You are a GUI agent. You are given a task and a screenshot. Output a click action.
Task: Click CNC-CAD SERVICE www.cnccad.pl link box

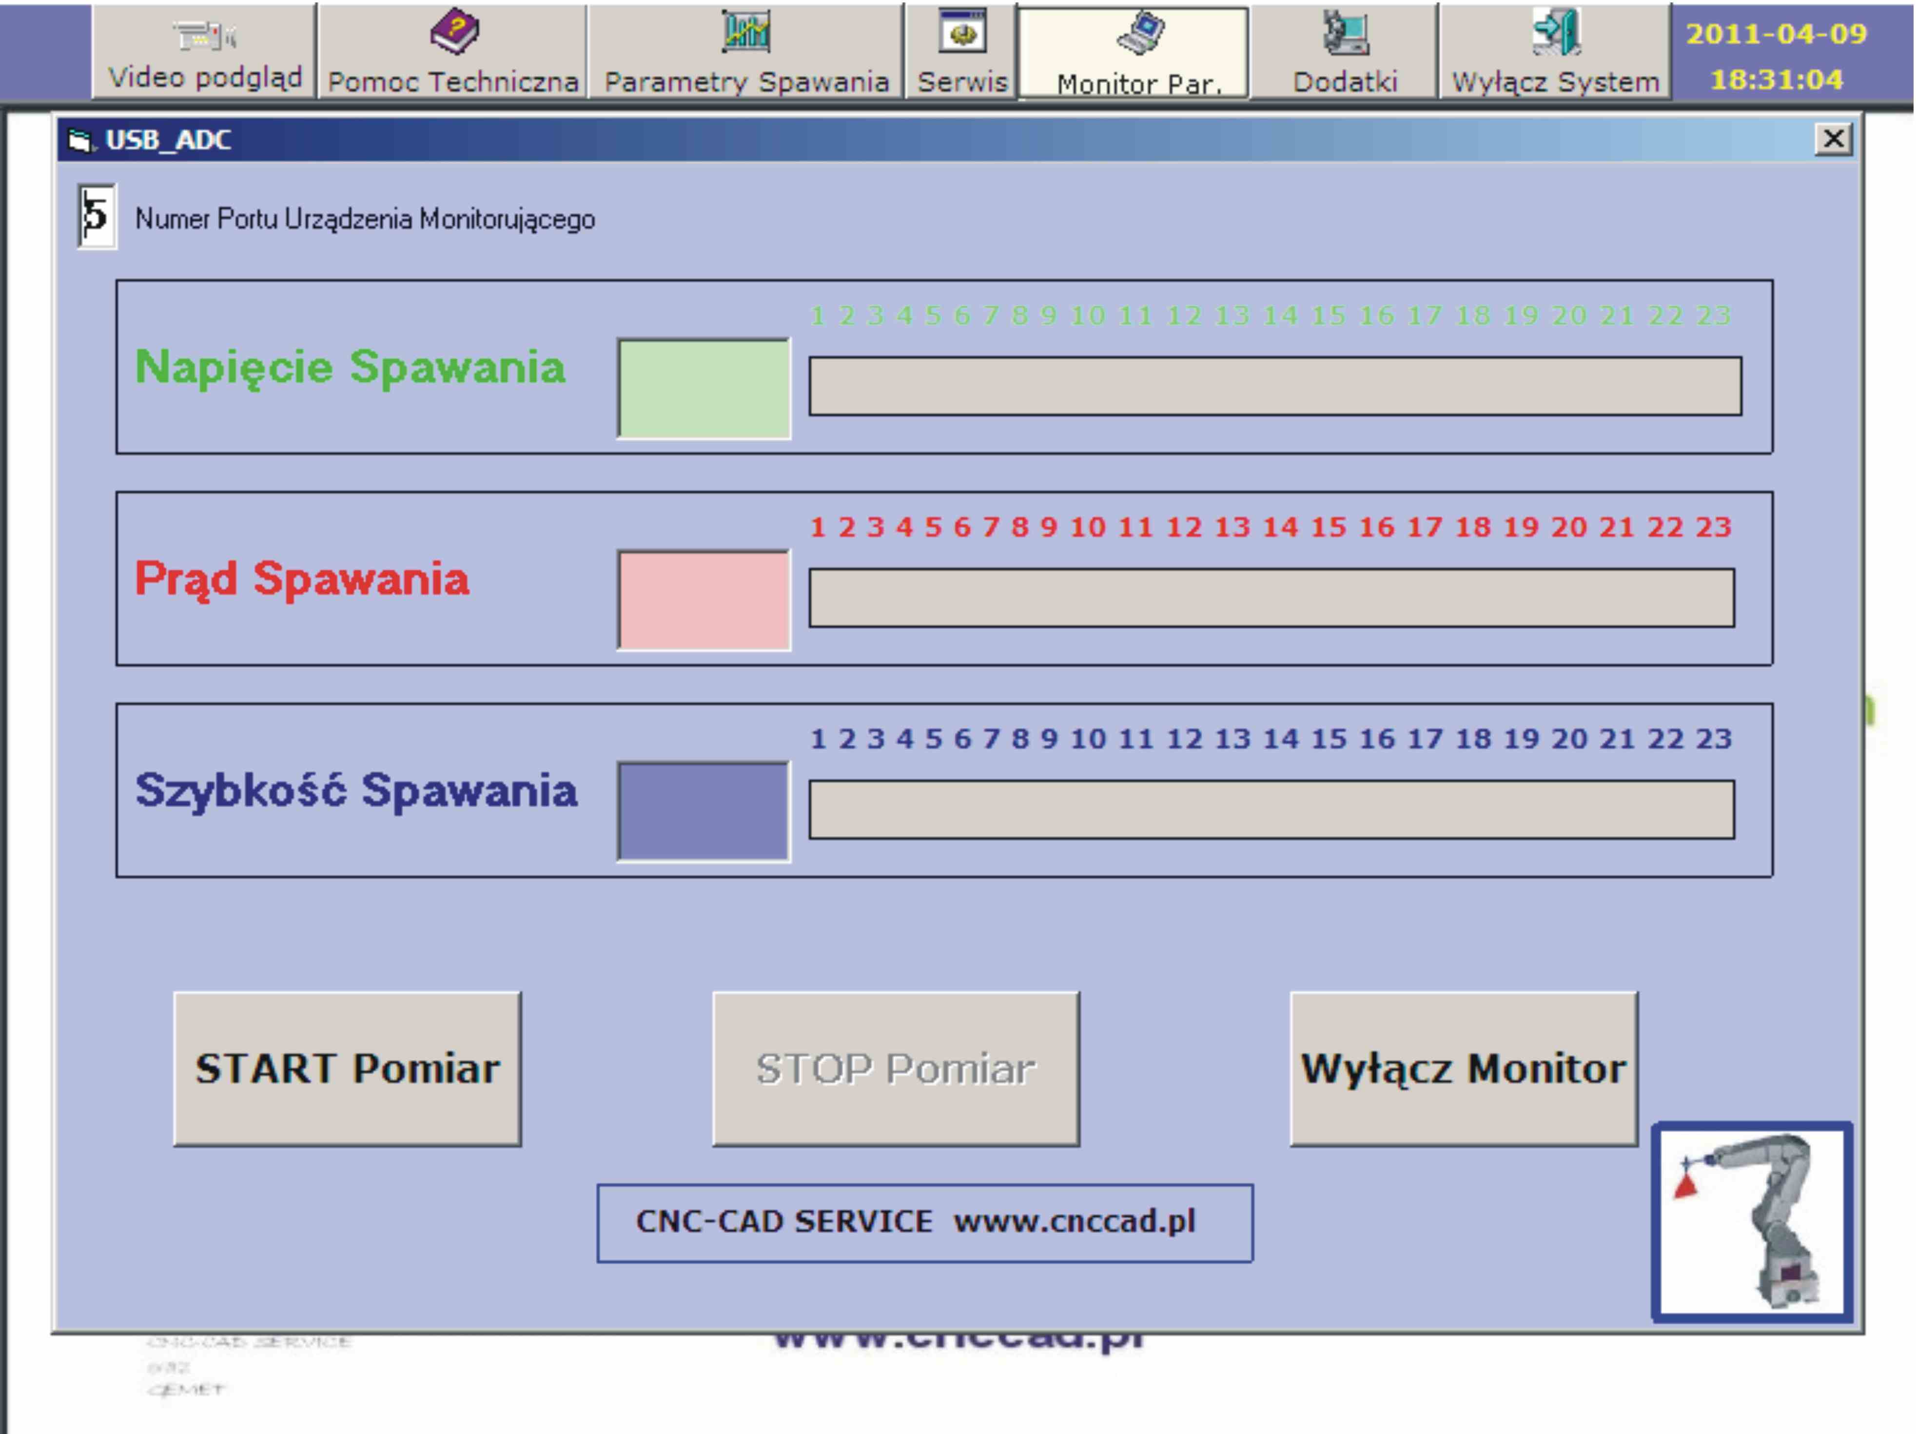pos(924,1222)
